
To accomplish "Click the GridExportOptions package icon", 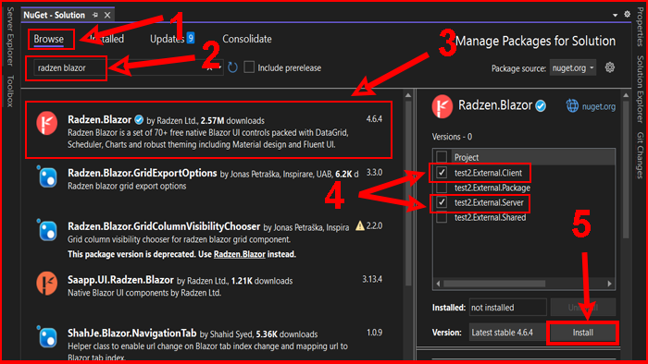I will pos(47,177).
